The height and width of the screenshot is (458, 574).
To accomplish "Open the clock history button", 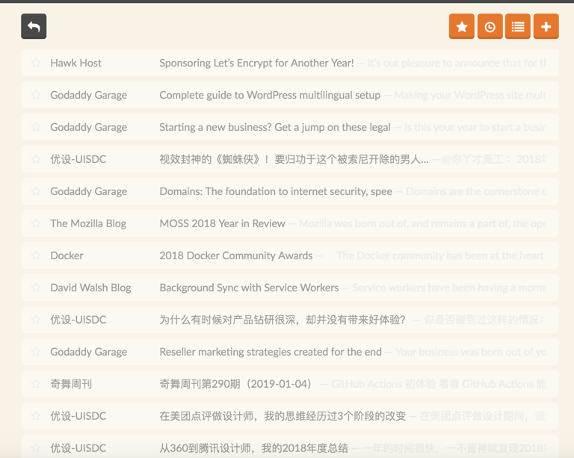I will pos(490,26).
